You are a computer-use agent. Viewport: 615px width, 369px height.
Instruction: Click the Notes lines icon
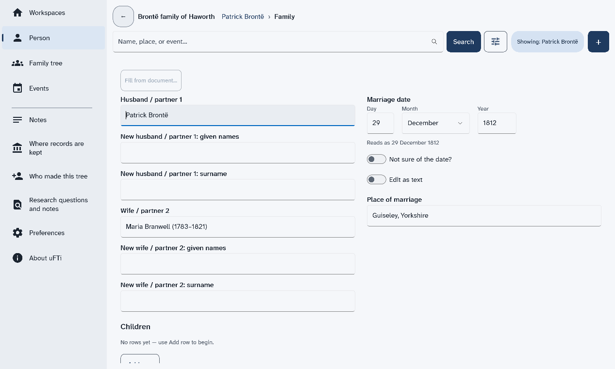[17, 120]
